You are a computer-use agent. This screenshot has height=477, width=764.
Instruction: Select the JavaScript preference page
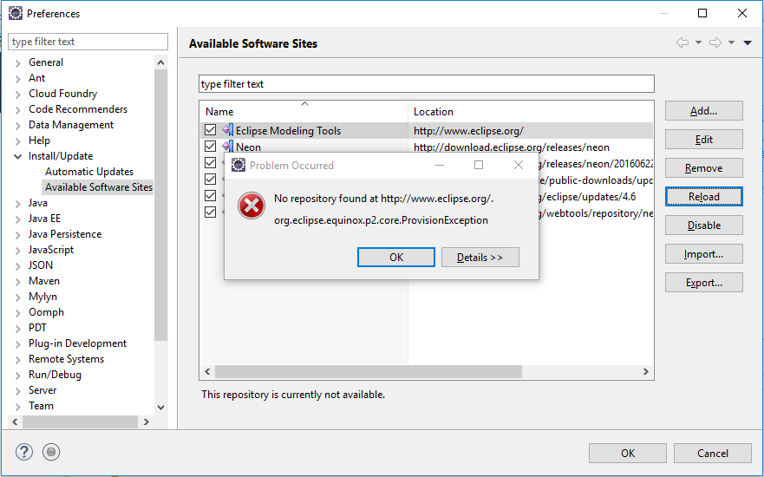pos(51,250)
